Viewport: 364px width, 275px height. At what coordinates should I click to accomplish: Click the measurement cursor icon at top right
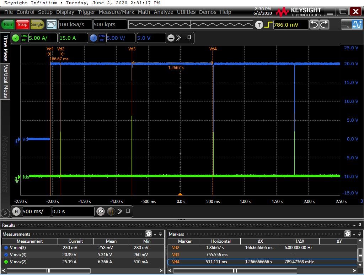(x=357, y=24)
